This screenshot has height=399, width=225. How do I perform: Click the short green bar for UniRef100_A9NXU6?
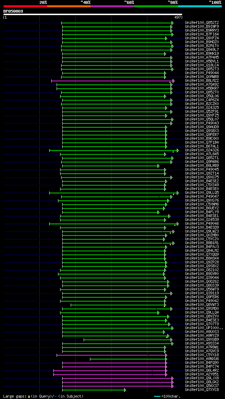(128, 359)
